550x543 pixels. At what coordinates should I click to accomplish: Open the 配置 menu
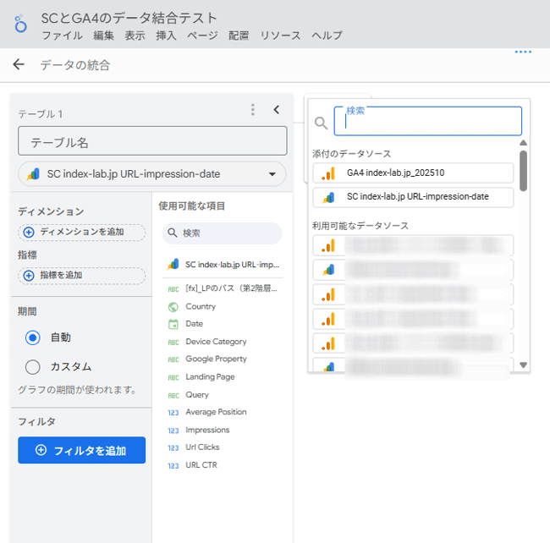click(239, 36)
